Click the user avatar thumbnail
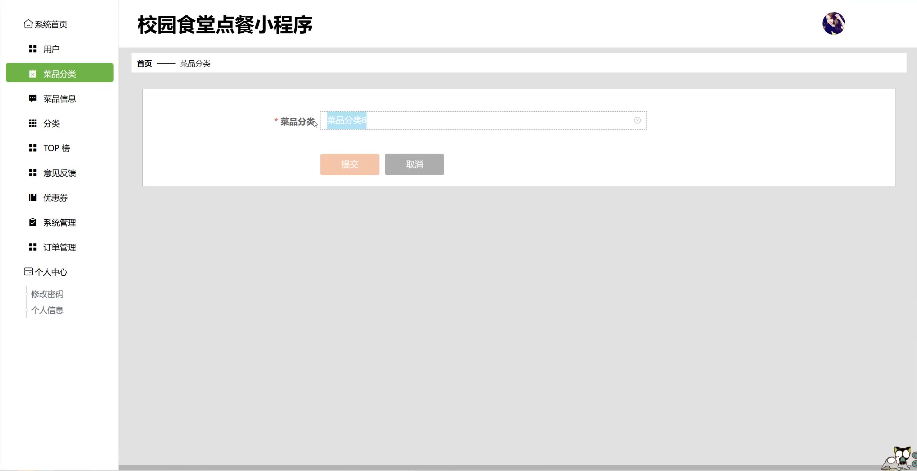This screenshot has width=917, height=471. point(833,24)
